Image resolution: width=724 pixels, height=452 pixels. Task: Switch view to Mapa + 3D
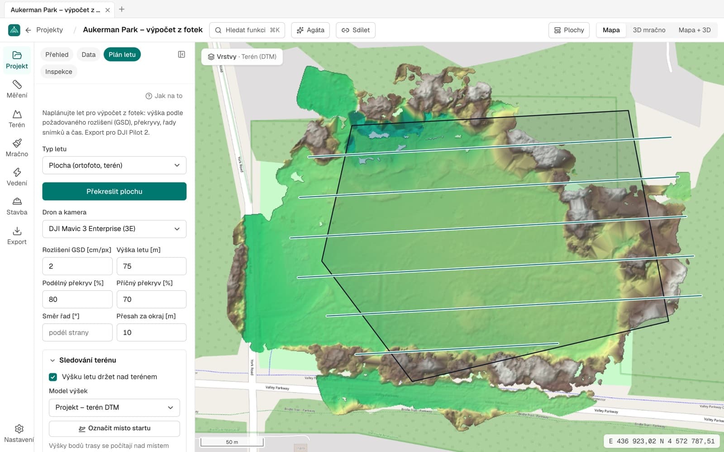point(694,30)
